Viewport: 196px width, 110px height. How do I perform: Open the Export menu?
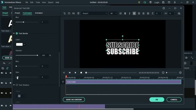(x=51, y=2)
